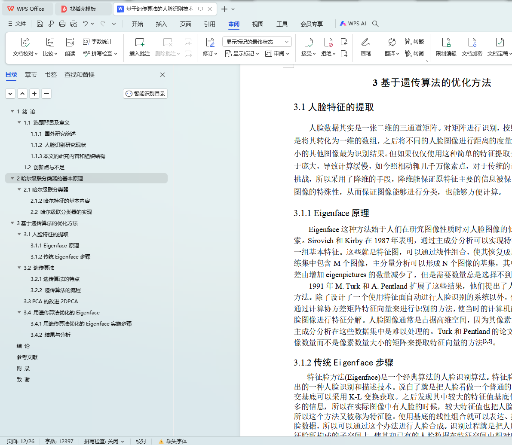Click the WPS AI icon
The height and width of the screenshot is (445, 512).
353,24
